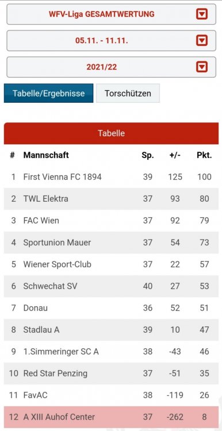Click the WFV-Liga GESAMTWERTUNG dropdown arrow icon

(202, 14)
